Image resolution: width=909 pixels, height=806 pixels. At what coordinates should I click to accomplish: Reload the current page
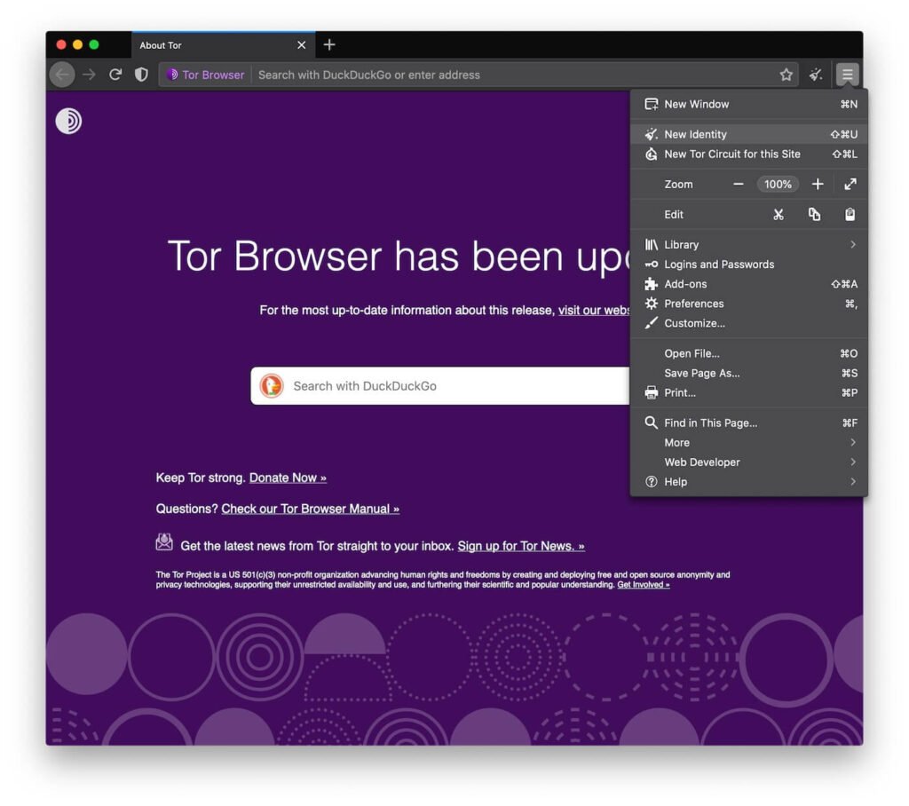[x=115, y=75]
